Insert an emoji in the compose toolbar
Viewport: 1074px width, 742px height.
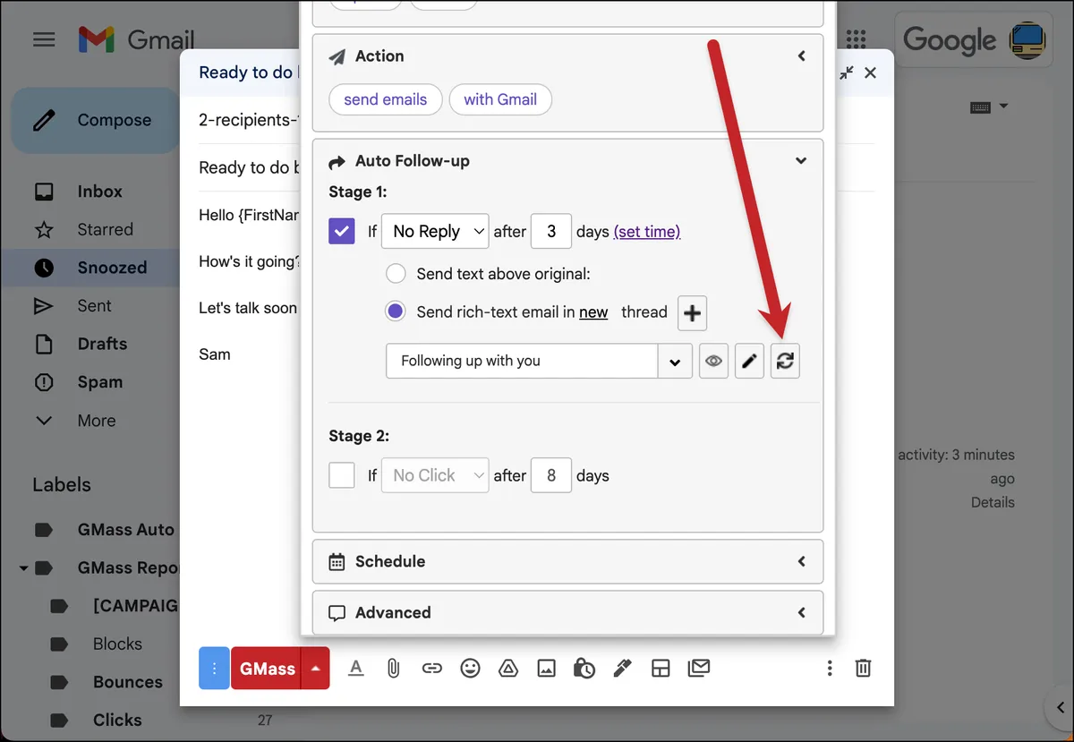tap(470, 668)
